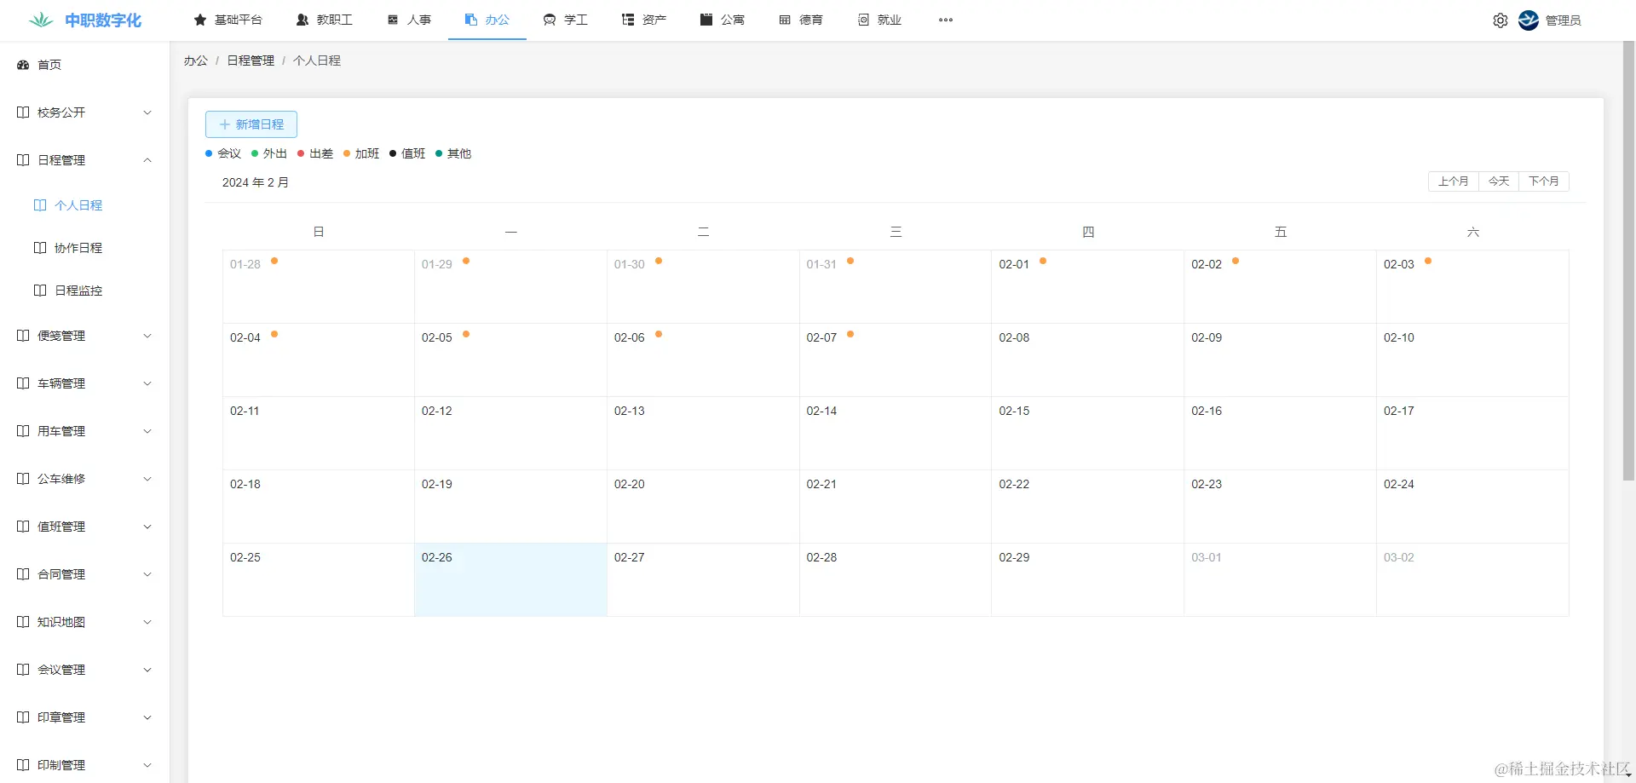Viewport: 1636px width, 783px height.
Task: Click the book icon beside 公车维修
Action: [23, 479]
